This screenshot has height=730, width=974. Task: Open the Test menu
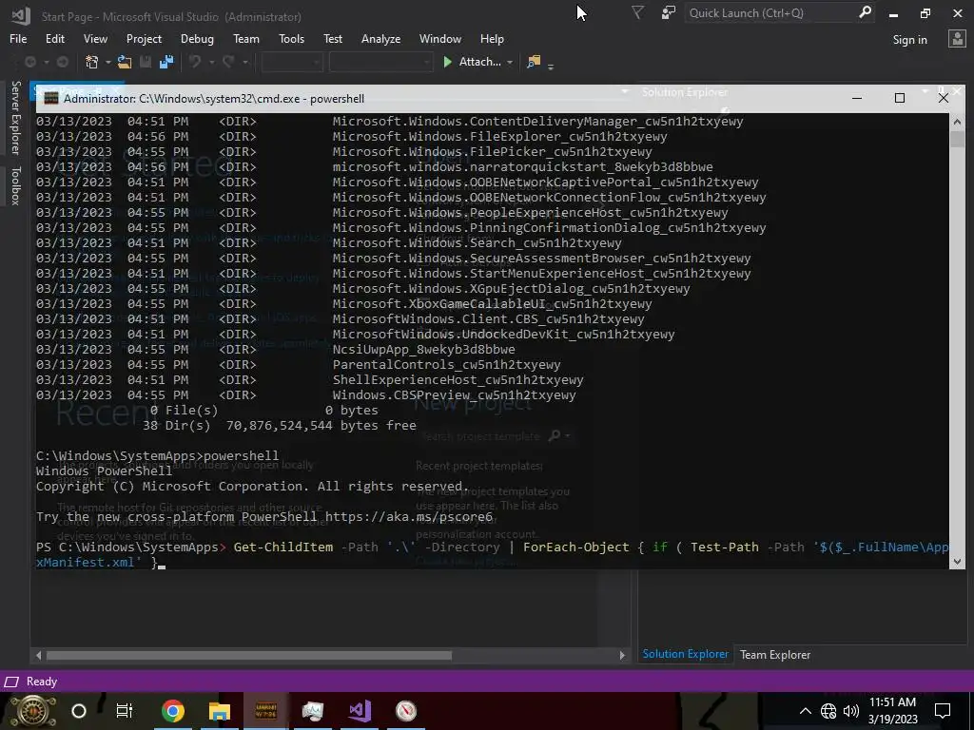(x=332, y=38)
